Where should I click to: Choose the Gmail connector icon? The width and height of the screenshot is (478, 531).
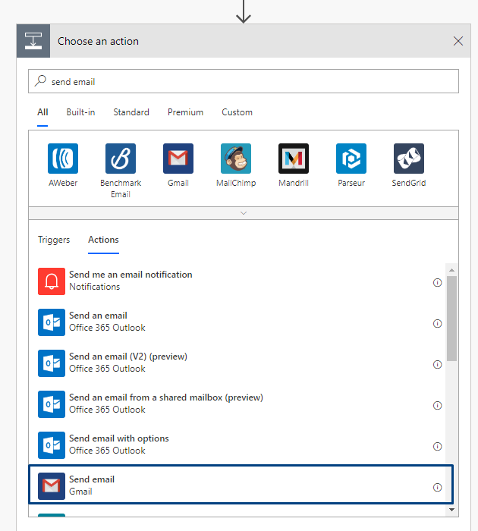[178, 159]
